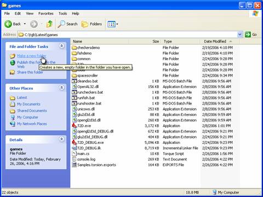The image size is (263, 197).
Task: Click the address bar path field
Action: click(128, 34)
